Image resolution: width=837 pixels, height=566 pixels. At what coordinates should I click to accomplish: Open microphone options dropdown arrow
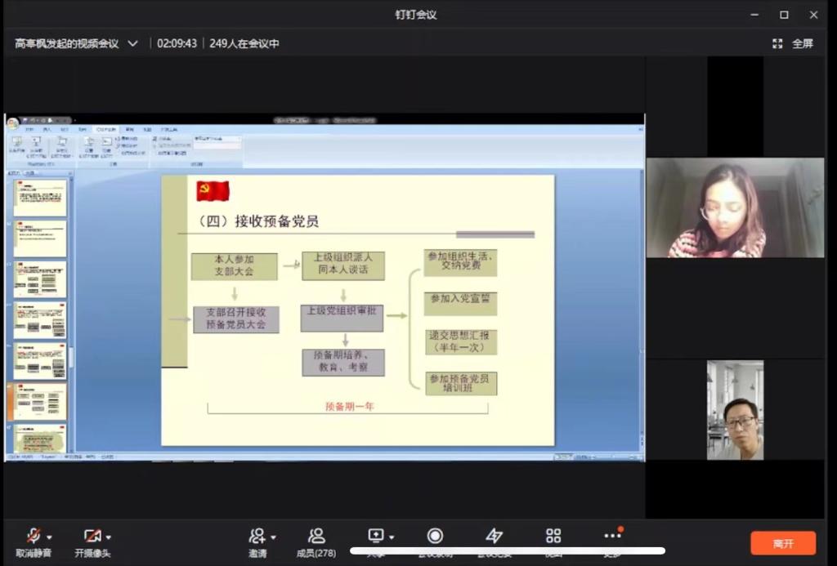coord(50,537)
